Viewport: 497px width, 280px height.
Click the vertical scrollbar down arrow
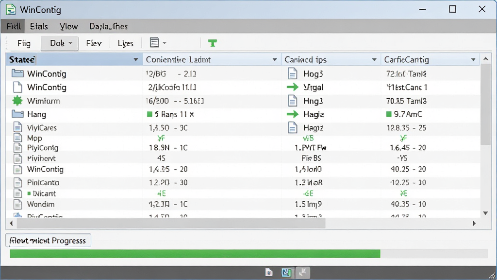click(x=485, y=213)
